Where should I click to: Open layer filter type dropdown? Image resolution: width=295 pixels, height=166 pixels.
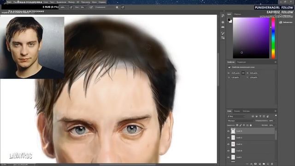click(236, 116)
